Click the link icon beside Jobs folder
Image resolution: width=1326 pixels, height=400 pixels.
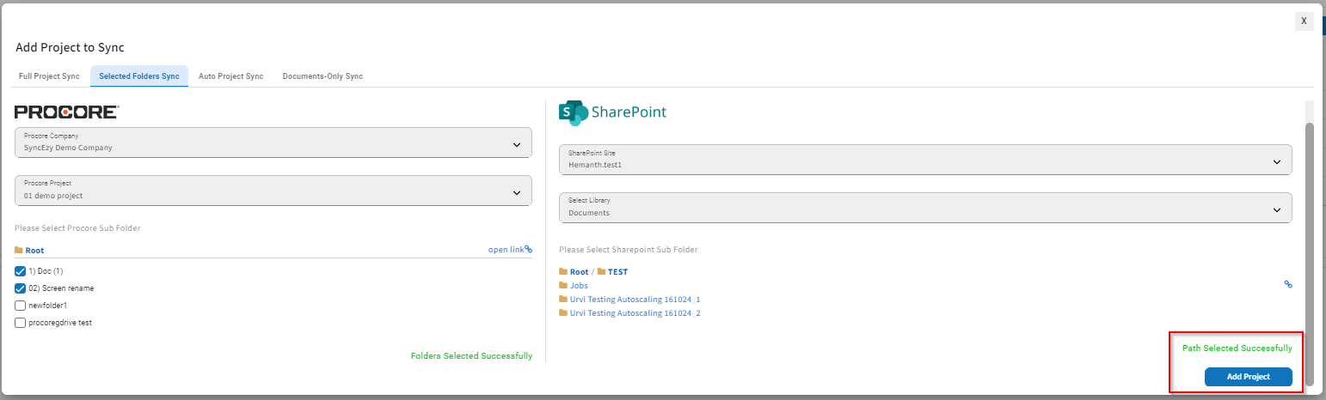(x=1287, y=284)
